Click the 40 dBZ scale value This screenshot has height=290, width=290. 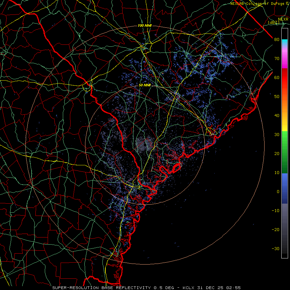point(277,116)
